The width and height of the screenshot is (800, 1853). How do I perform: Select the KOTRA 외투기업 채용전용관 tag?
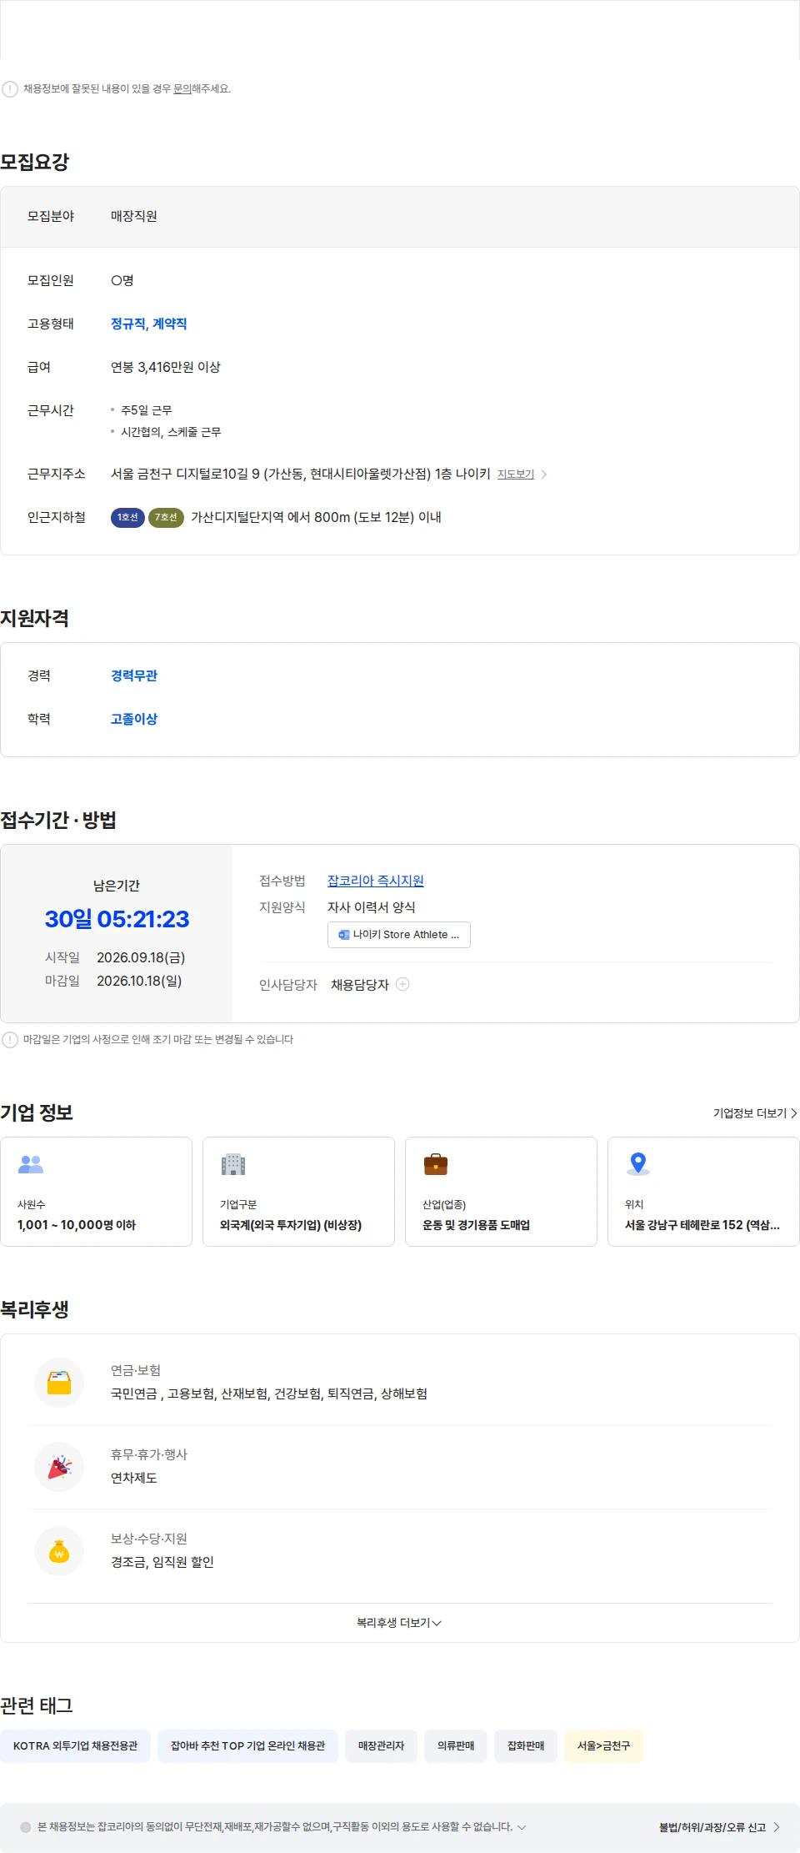tap(75, 1745)
